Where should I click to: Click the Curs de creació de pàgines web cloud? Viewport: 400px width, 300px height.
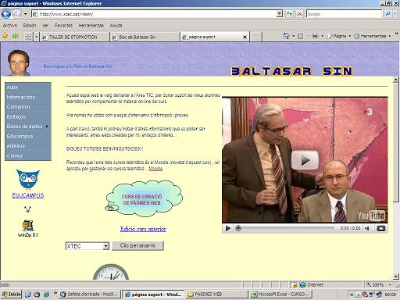(x=144, y=198)
